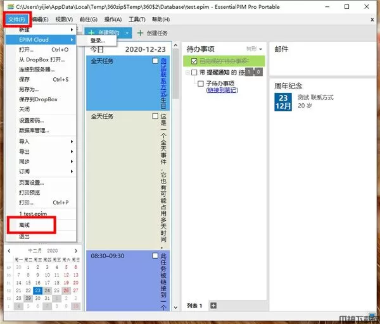Image resolution: width=380 pixels, height=324 pixels.
Task: Choose 保存 Ctrl+S menu item
Action: coord(41,80)
